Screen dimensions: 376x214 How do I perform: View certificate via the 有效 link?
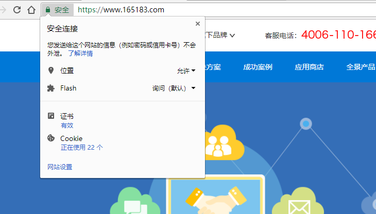click(x=67, y=125)
